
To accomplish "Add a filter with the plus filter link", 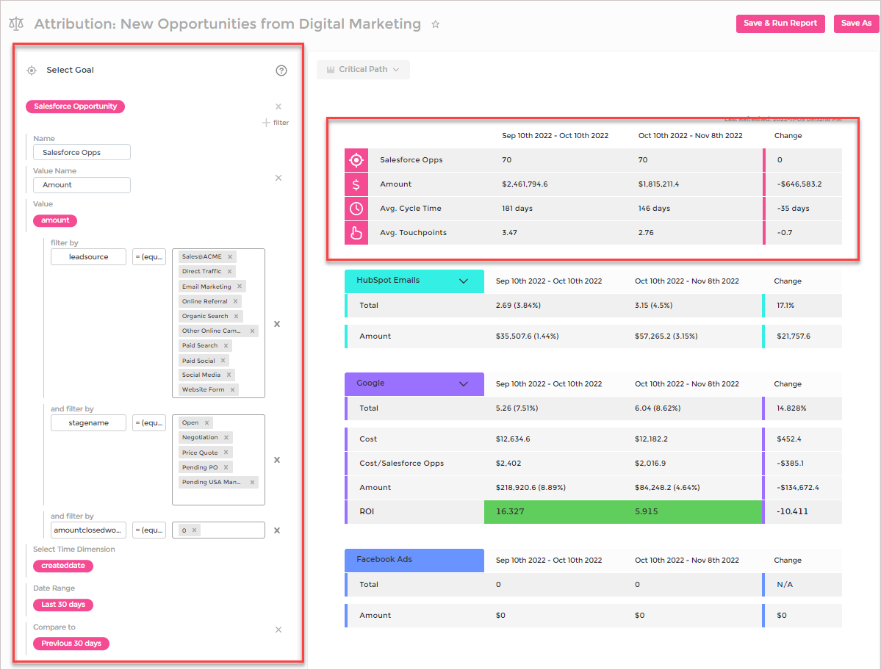I will coord(276,123).
